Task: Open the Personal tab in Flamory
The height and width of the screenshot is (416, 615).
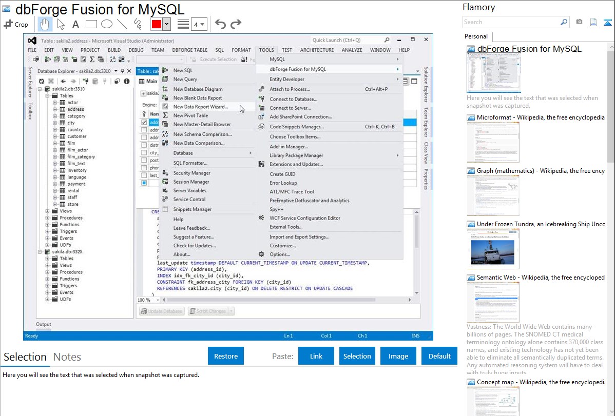Action: (x=476, y=36)
